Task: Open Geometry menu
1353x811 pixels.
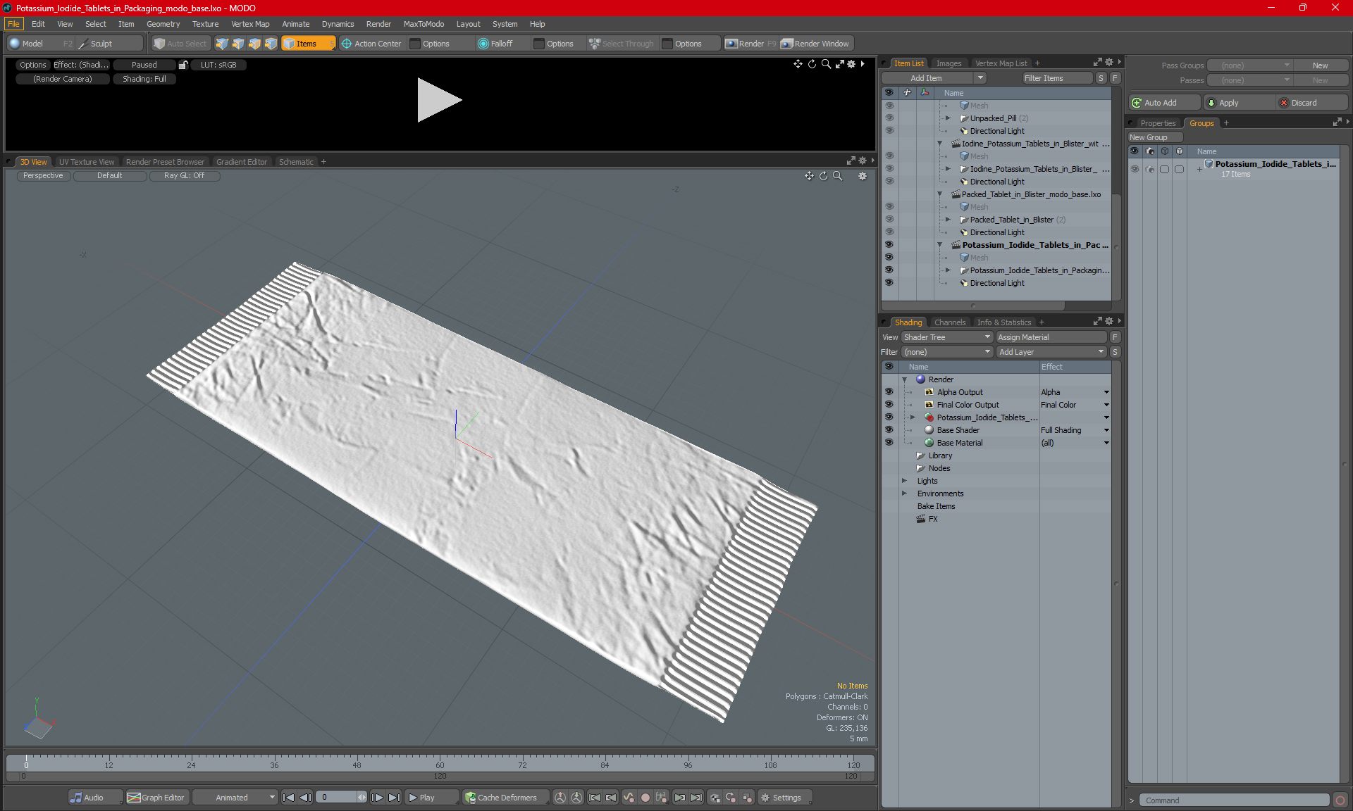Action: pyautogui.click(x=163, y=24)
